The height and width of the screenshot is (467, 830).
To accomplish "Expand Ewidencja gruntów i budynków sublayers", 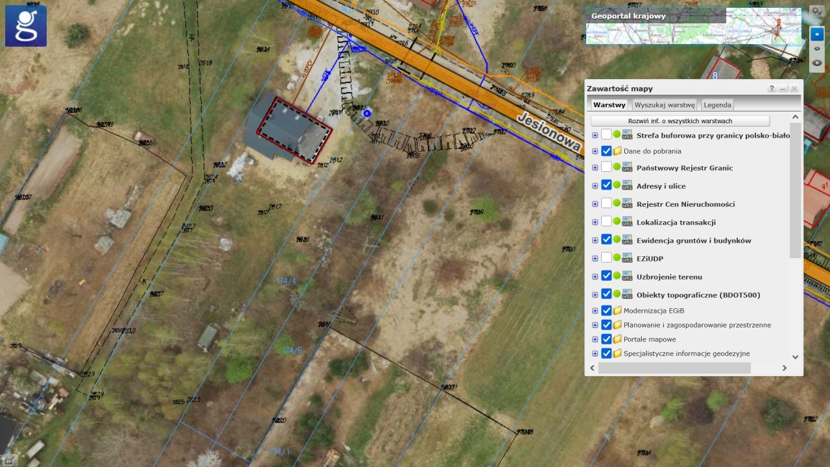I will 595,241.
